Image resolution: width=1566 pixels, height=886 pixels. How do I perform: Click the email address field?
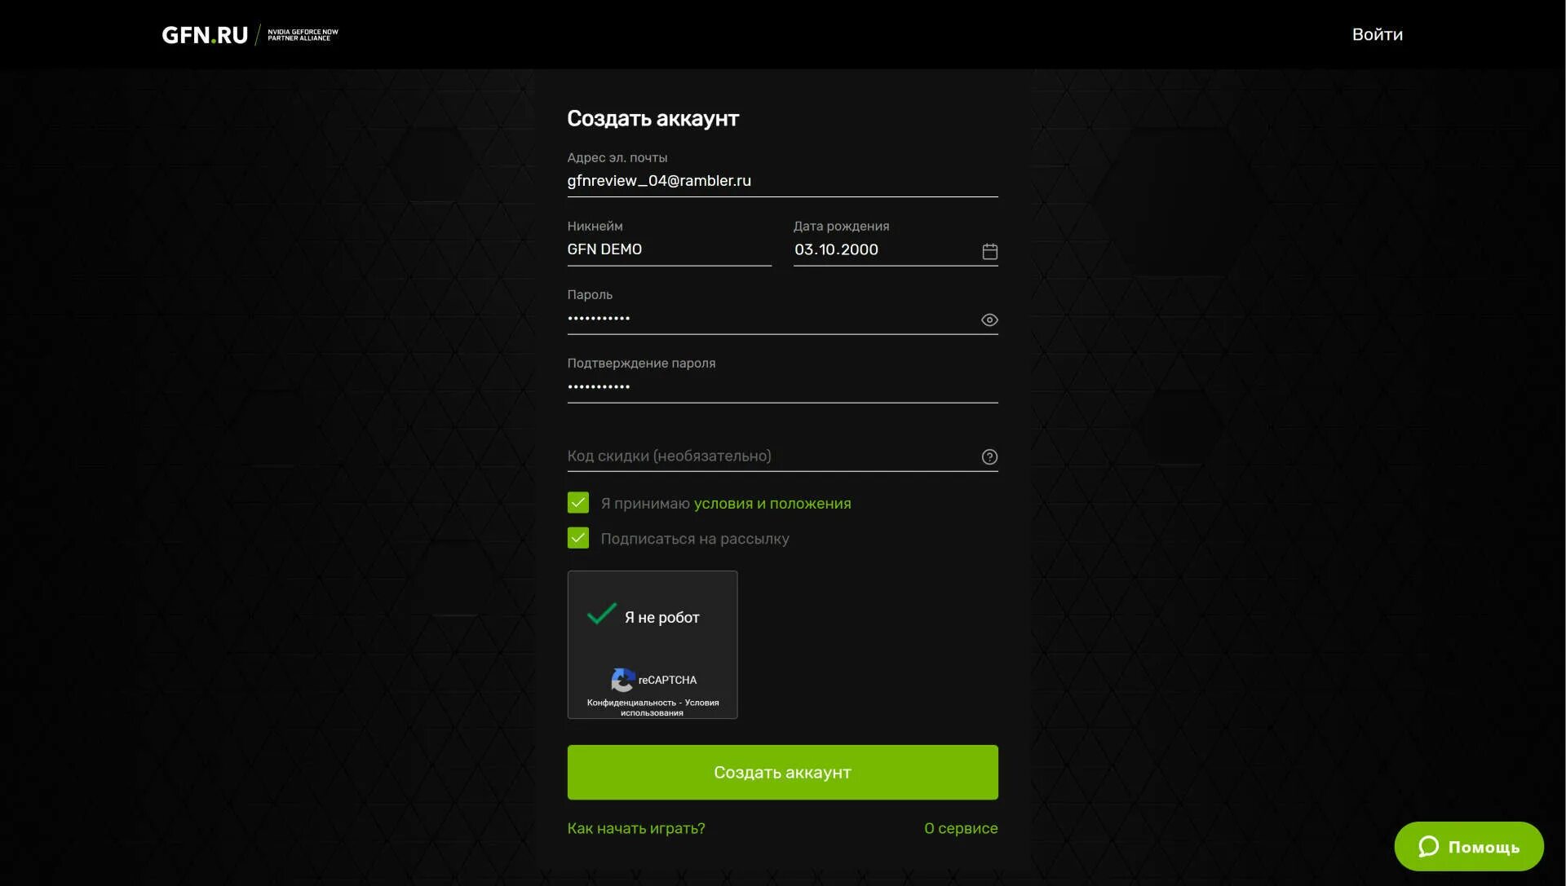(x=781, y=181)
